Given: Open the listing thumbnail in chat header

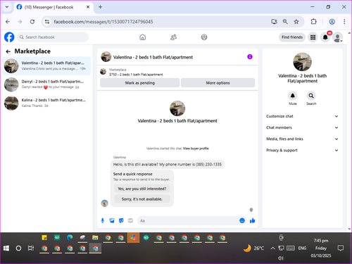Looking at the screenshot, I should coord(106,57).
